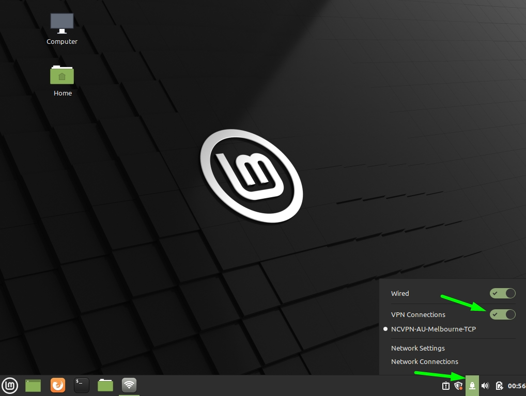Viewport: 526px width, 396px height.
Task: Click the shield notification tray icon
Action: (x=458, y=386)
